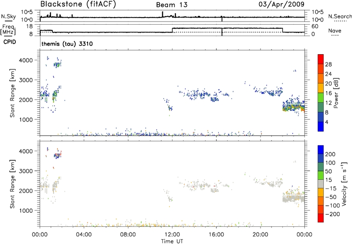Select the 200 label on the velocity color bar
352x244 pixels.
pos(330,154)
